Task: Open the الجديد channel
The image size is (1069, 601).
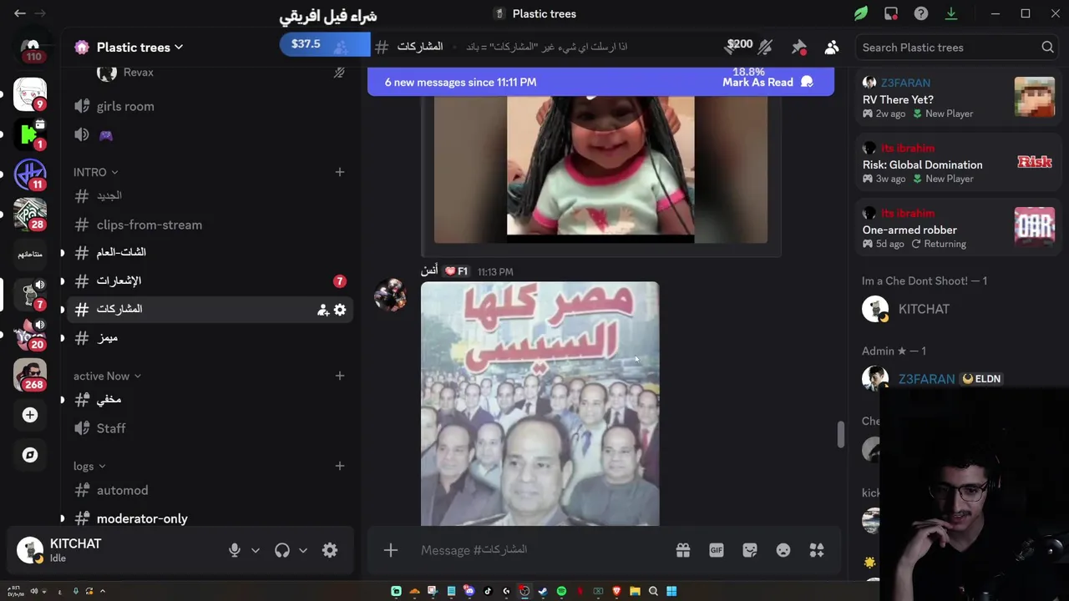Action: pos(210,195)
